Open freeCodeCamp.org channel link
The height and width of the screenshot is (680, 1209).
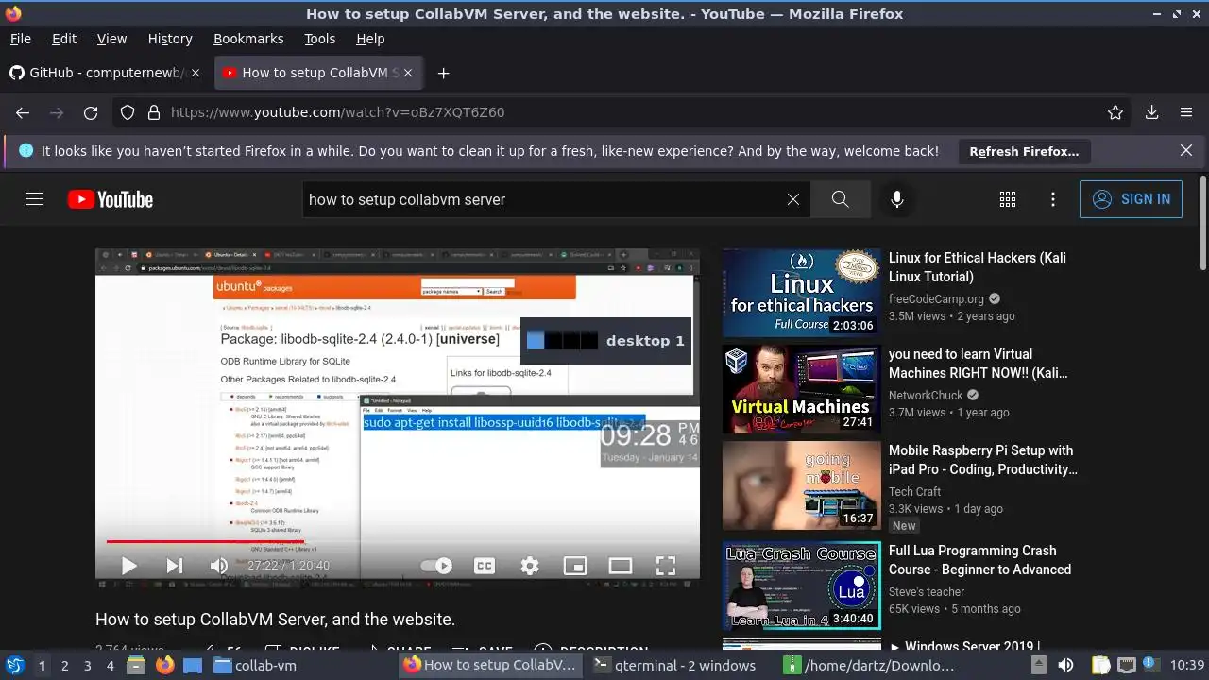click(936, 298)
